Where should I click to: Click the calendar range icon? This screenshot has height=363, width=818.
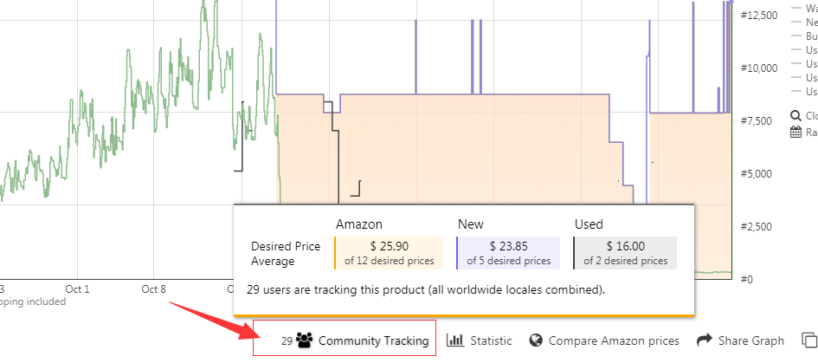coord(795,133)
